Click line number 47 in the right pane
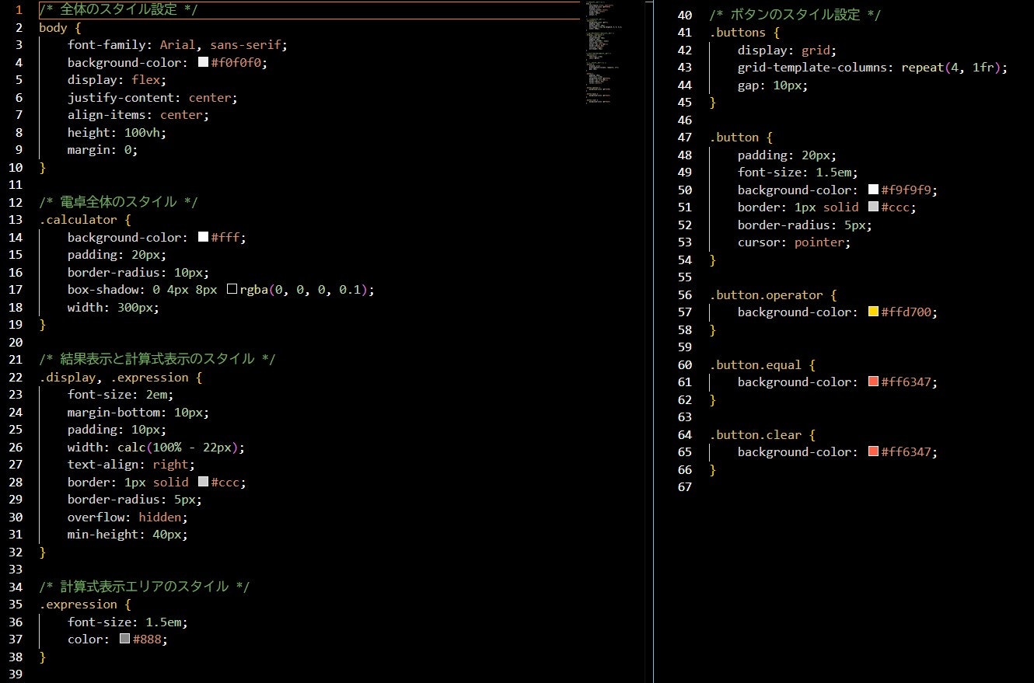Viewport: 1034px width, 683px height. pos(685,138)
